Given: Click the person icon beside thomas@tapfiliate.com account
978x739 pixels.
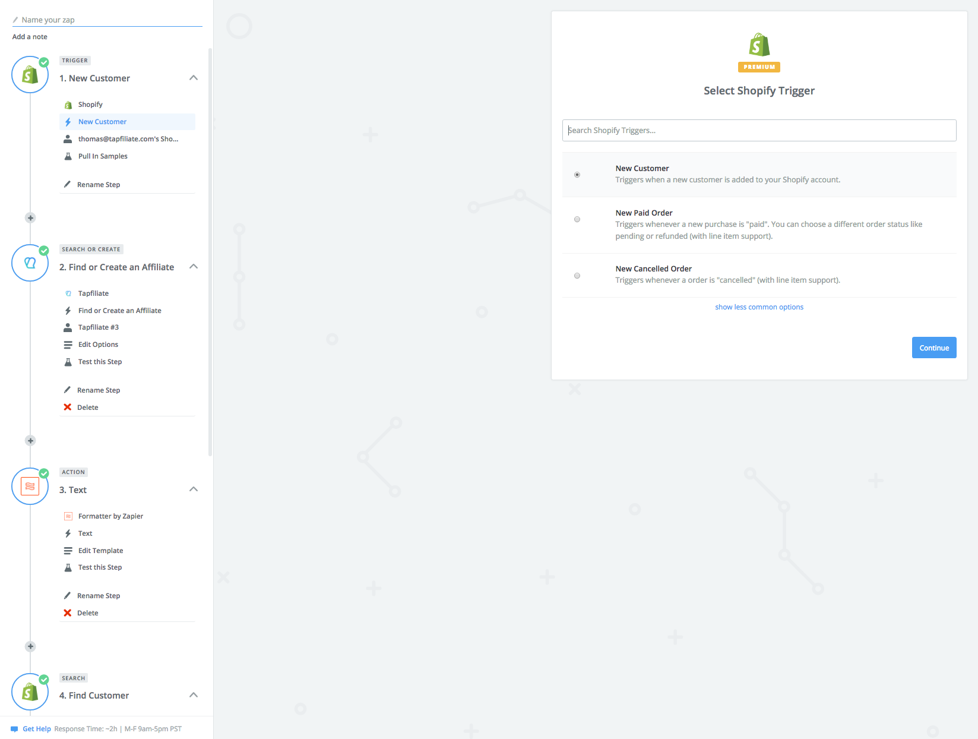Looking at the screenshot, I should click(68, 139).
